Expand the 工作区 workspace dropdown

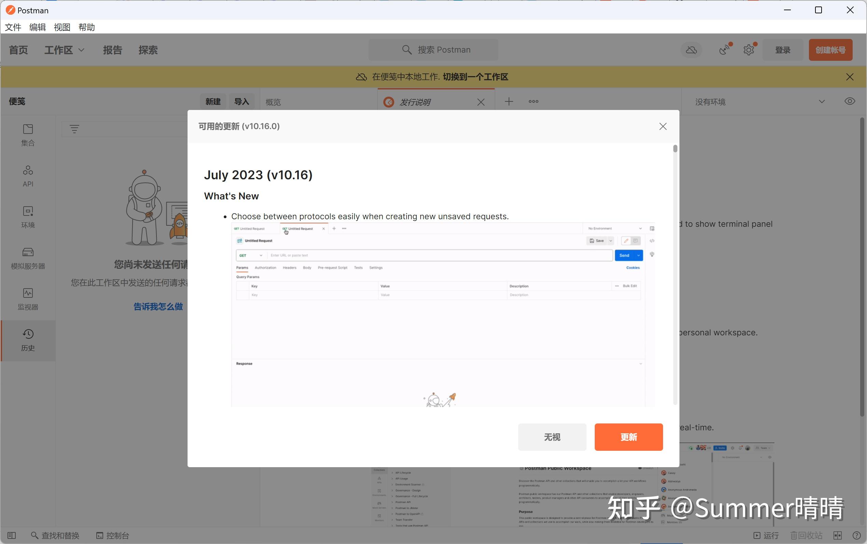tap(64, 50)
